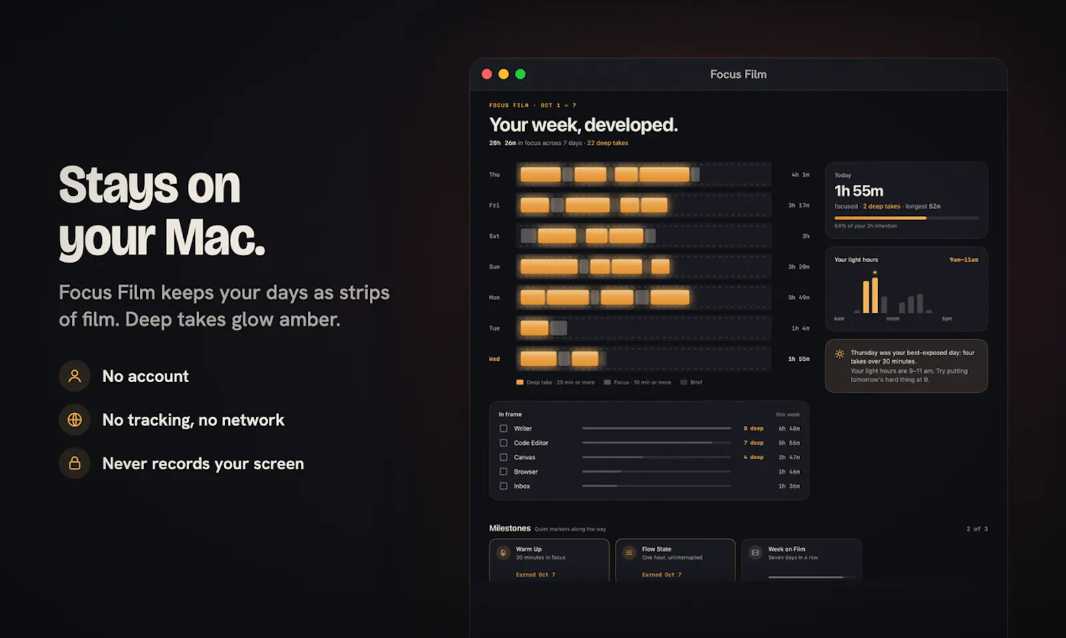Click the Canvas app icon in In frame
The width and height of the screenshot is (1066, 638).
504,457
